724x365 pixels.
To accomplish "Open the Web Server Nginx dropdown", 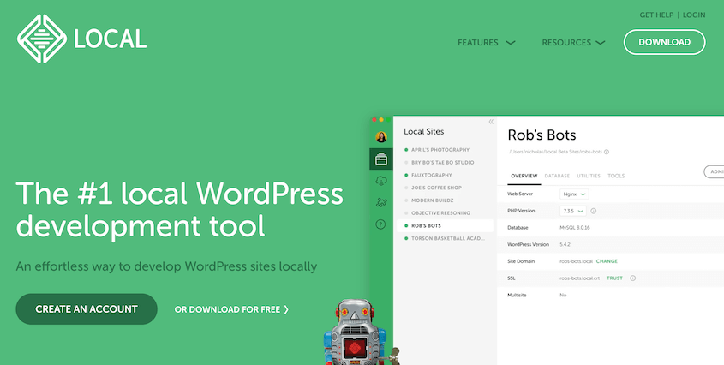I will (574, 194).
